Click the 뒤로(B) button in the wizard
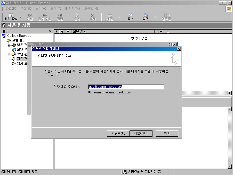The height and width of the screenshot is (175, 233). click(x=118, y=133)
